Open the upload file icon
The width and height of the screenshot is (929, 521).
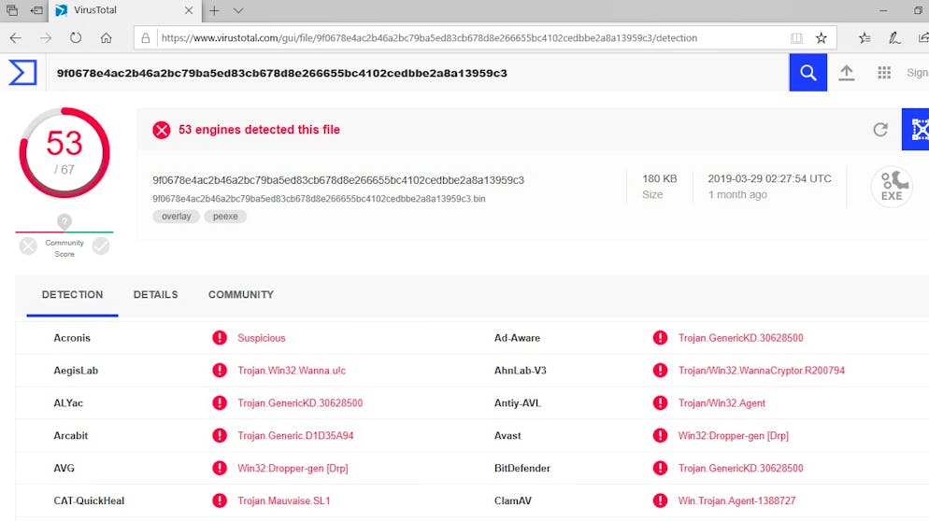coord(847,73)
